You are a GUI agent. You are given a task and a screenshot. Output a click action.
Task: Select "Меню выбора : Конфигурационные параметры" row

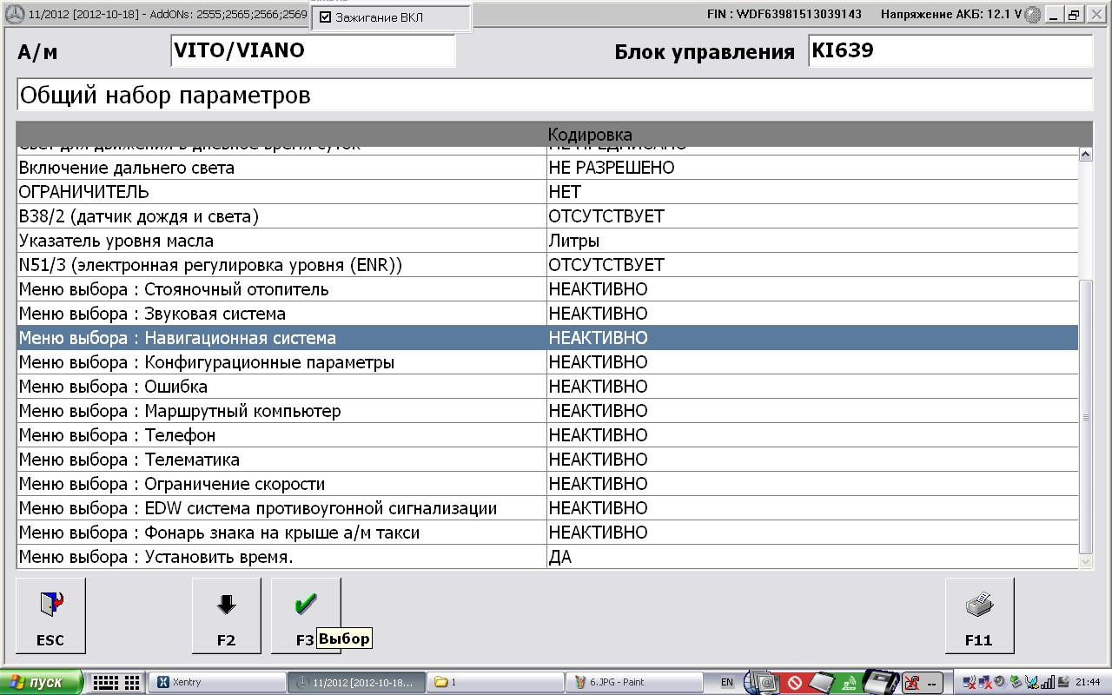547,362
